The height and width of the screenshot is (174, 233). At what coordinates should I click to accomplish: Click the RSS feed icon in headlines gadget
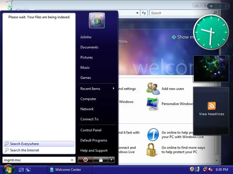coord(212,106)
